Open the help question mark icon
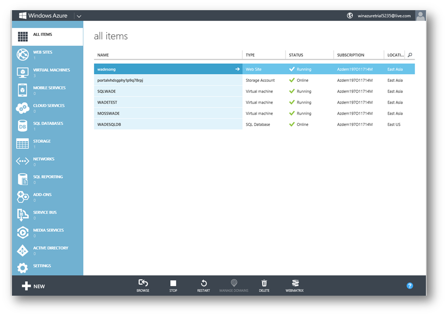 [x=410, y=286]
